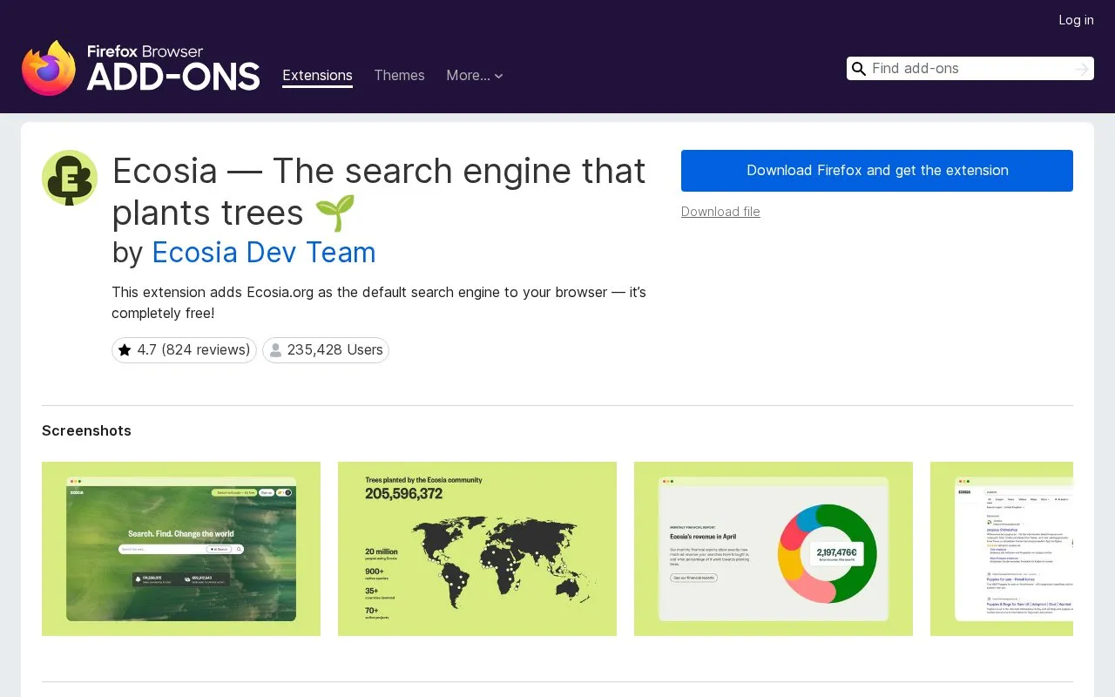
Task: Click the 4.7 (824 reviews) badge
Action: [184, 350]
